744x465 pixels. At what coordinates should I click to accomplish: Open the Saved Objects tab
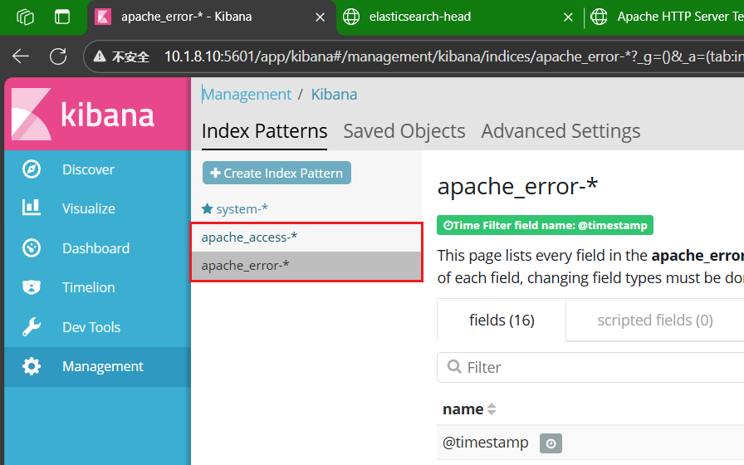(x=404, y=131)
